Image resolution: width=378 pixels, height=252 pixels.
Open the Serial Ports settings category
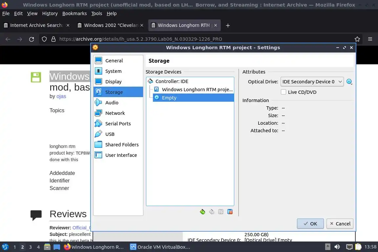[118, 123]
